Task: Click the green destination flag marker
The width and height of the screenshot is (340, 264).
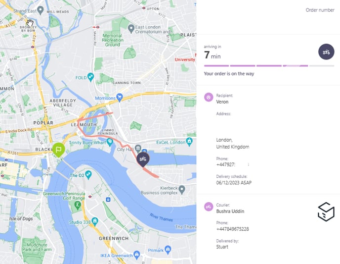Action: (x=58, y=150)
